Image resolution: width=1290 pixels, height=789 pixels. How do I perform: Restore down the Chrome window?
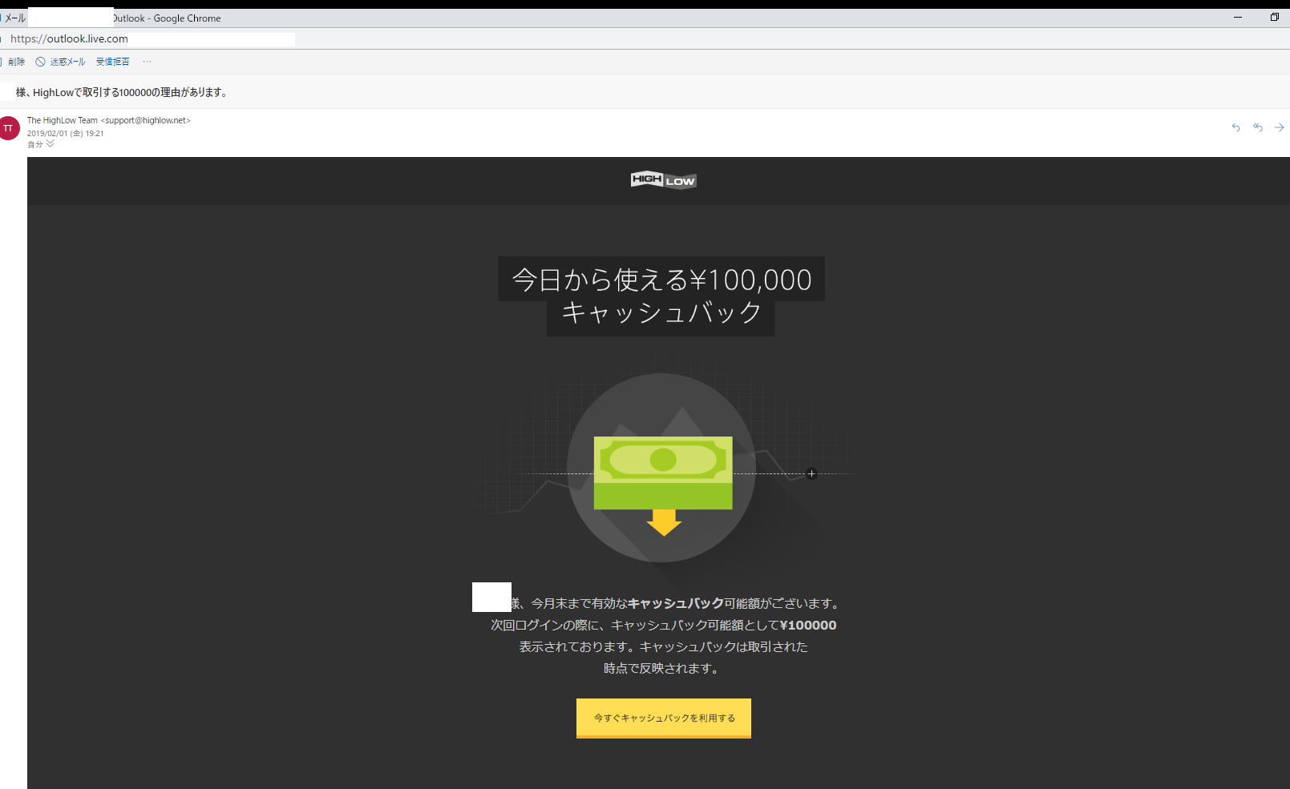1275,17
